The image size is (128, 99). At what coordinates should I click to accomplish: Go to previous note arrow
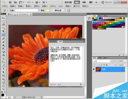pos(51,84)
